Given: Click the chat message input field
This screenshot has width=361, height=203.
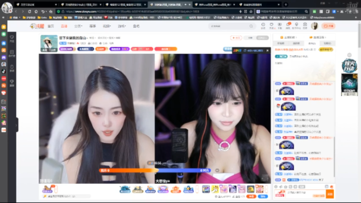Looking at the screenshot, I should (305, 194).
